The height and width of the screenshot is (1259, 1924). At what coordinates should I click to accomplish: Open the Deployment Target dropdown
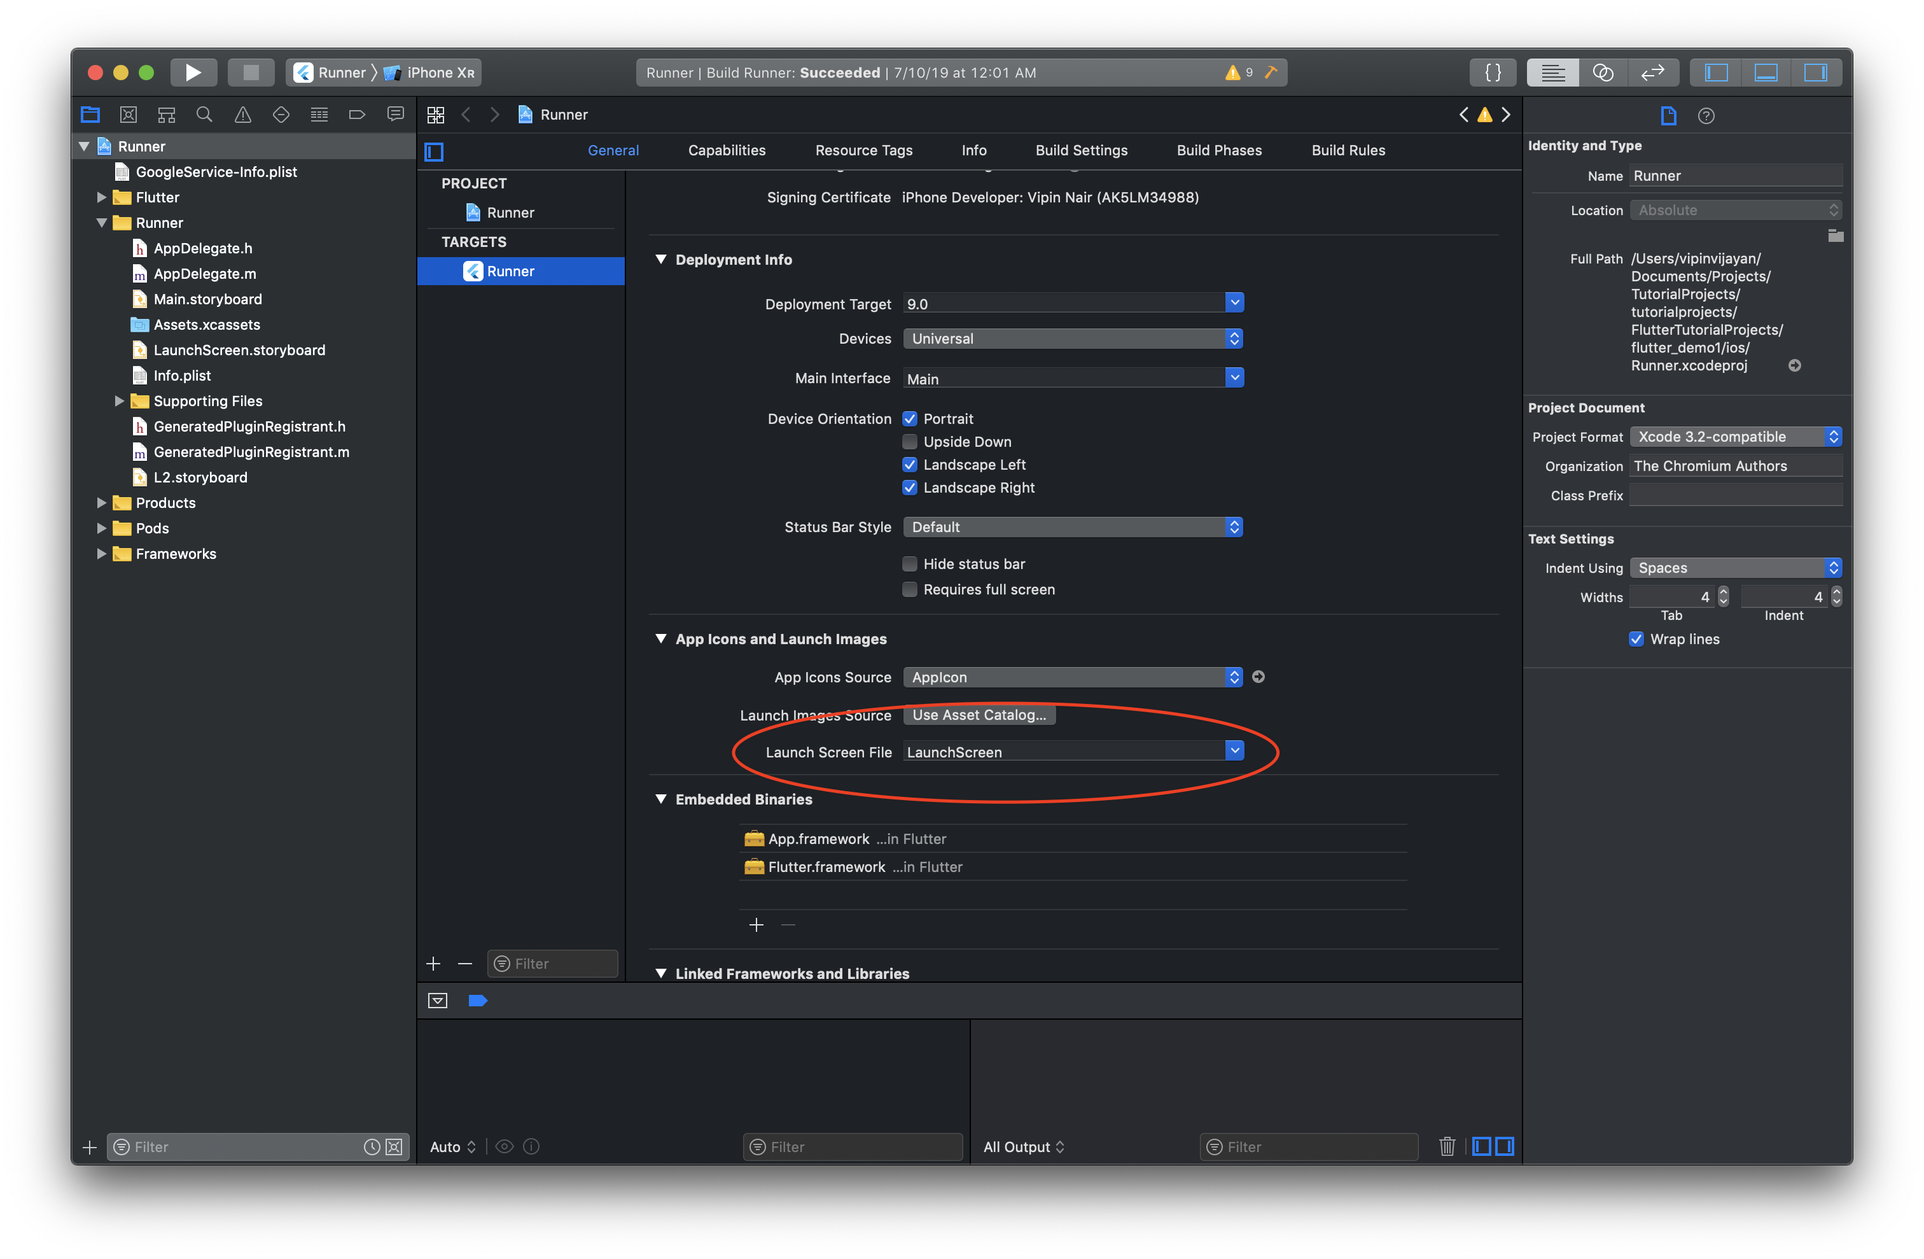pos(1234,303)
